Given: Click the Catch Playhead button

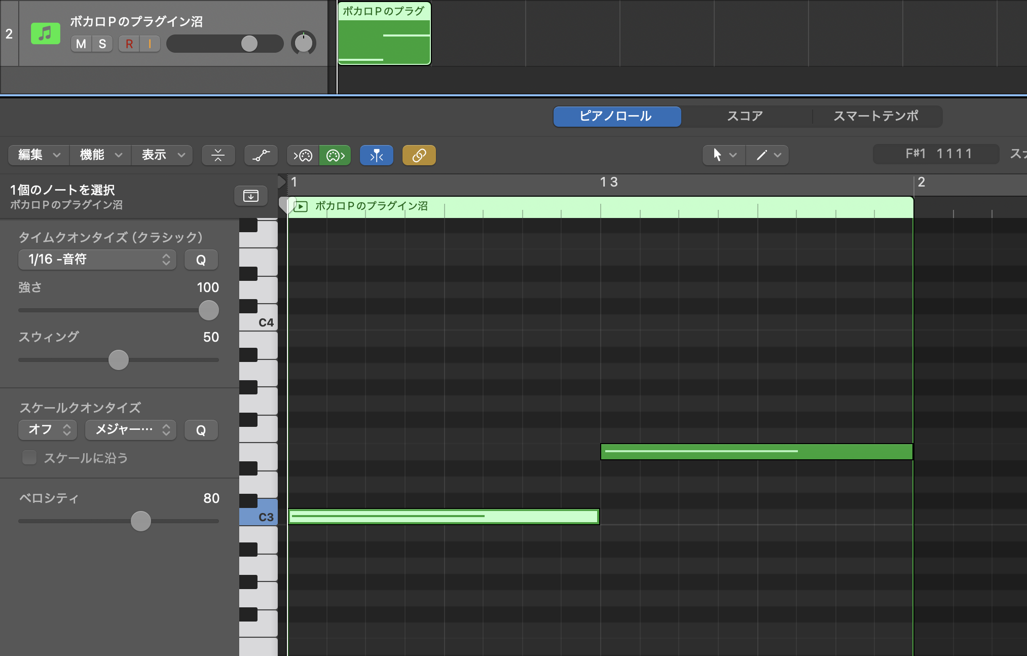Looking at the screenshot, I should click(x=376, y=155).
